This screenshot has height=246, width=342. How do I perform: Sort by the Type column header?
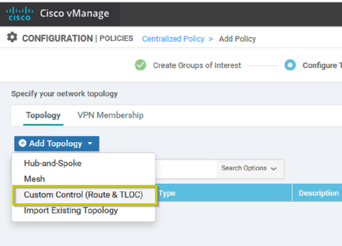167,193
